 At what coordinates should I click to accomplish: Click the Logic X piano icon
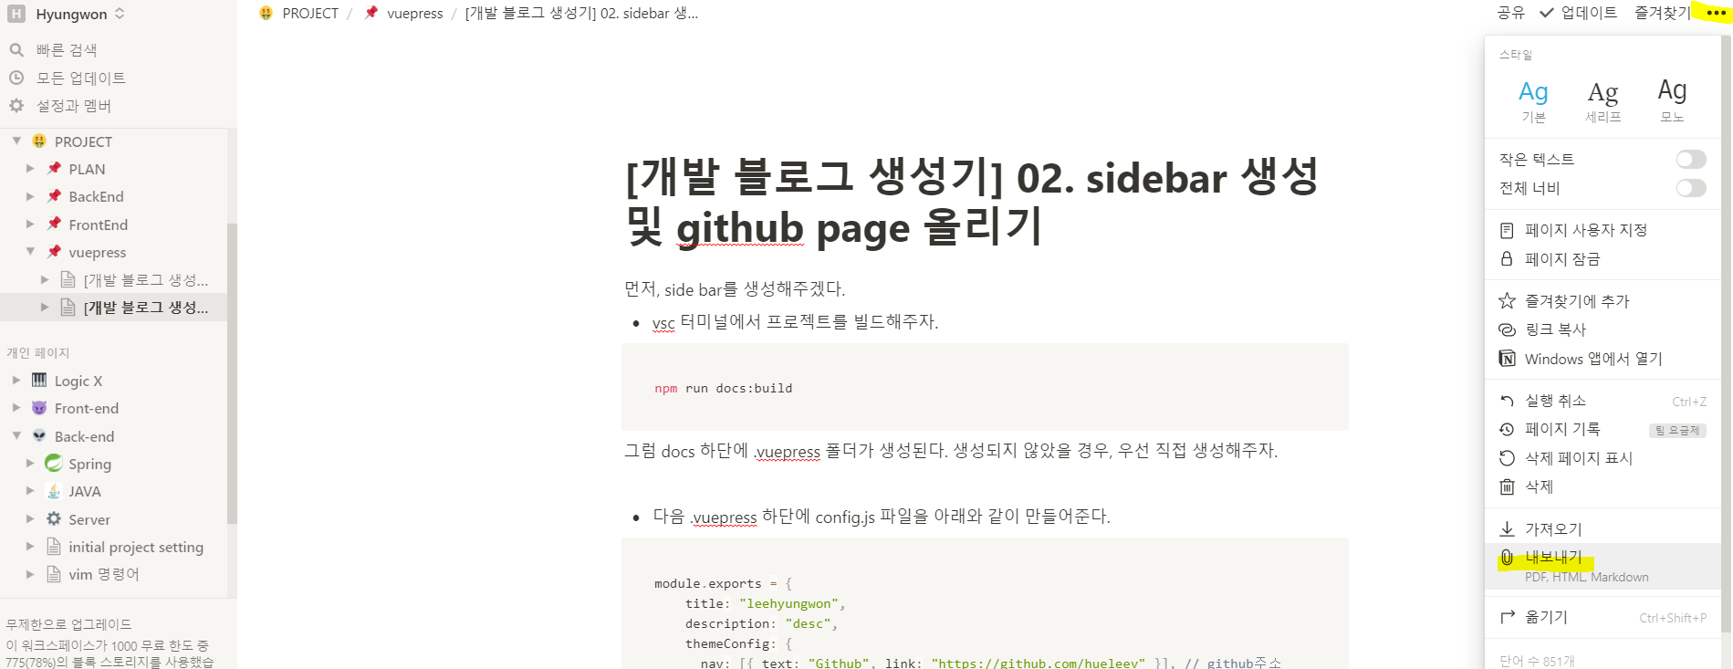pos(39,381)
